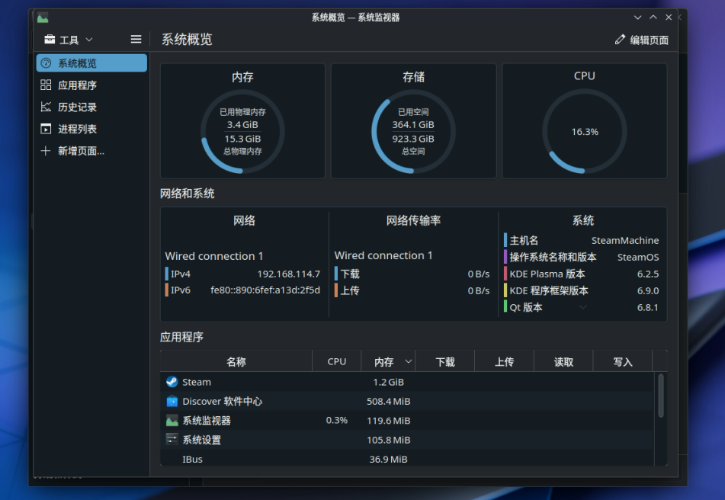Click the system monitor icon in the title bar

43,18
